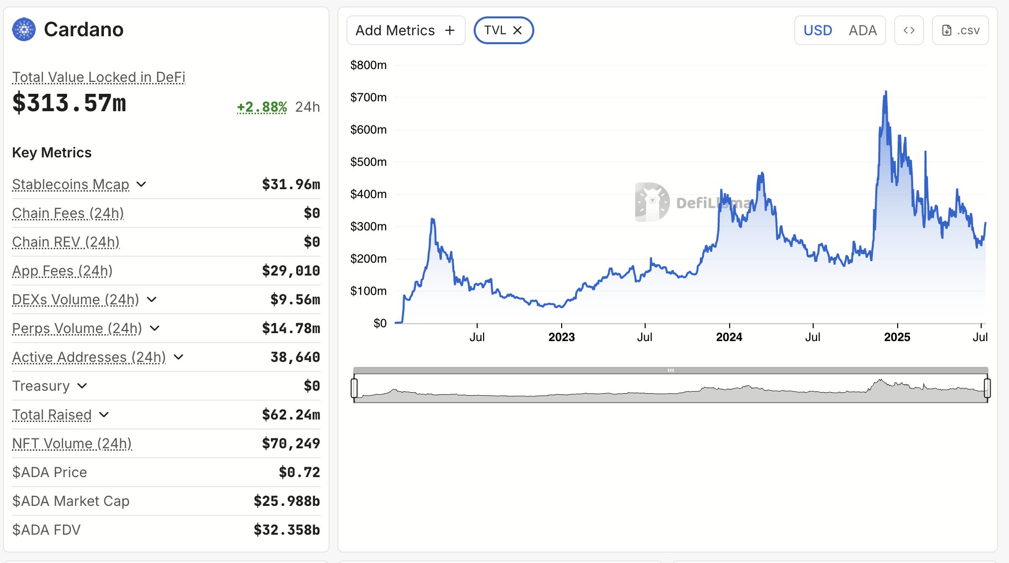Download chart data as .csv

click(x=960, y=30)
